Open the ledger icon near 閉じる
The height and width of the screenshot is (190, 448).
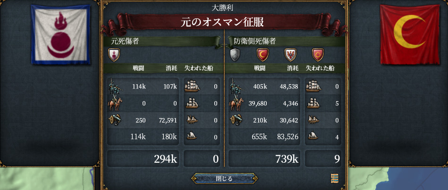click(334, 178)
